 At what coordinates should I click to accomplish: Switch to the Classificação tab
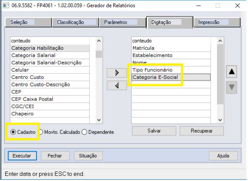(76, 22)
